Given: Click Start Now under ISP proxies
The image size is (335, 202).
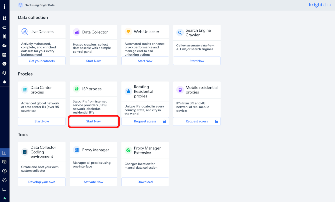Looking at the screenshot, I should [94, 121].
